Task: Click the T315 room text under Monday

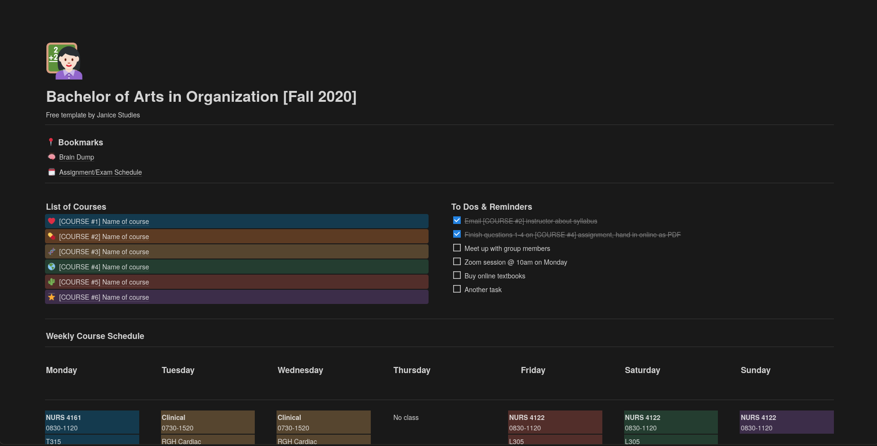Action: click(54, 441)
